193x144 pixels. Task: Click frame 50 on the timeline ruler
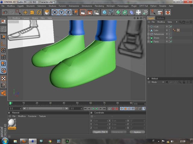coord(77,103)
